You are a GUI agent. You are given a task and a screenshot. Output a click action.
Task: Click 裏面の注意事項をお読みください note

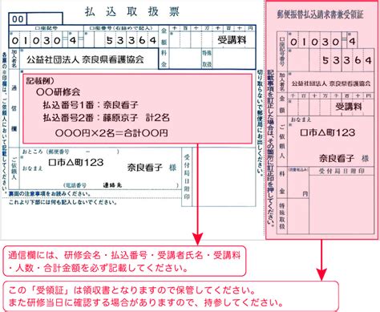click(50, 193)
